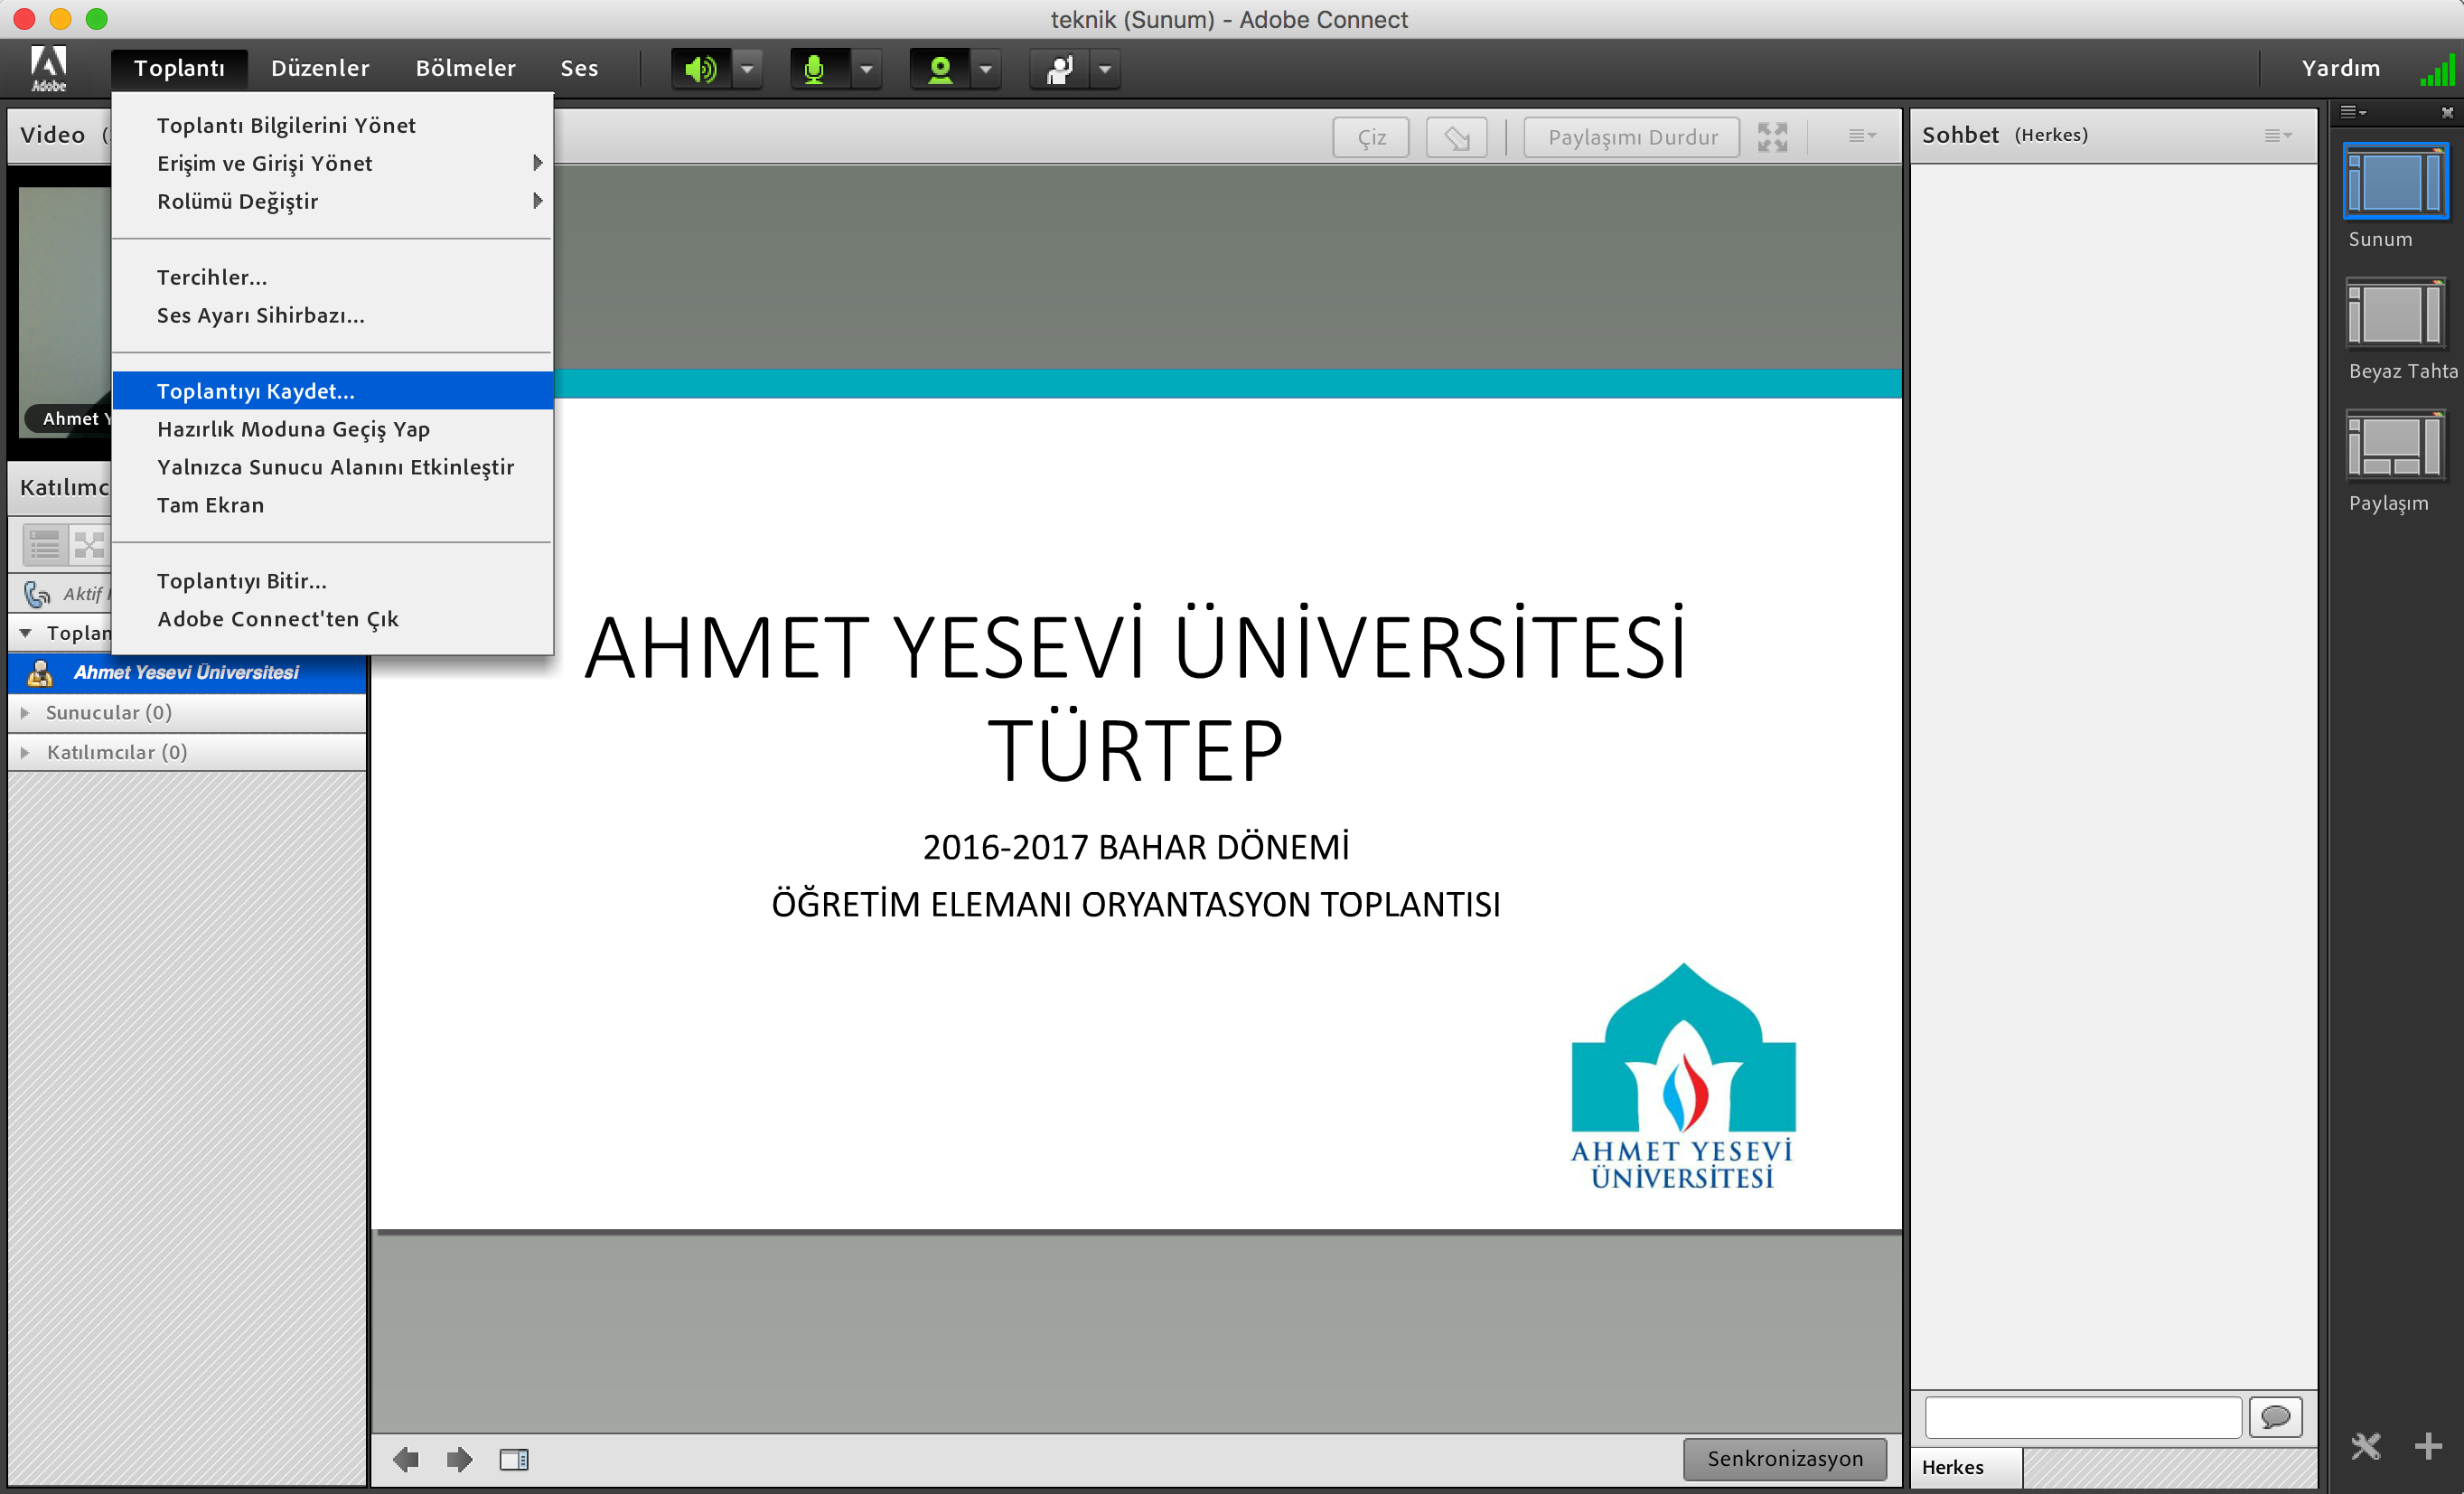2464x1494 pixels.
Task: Click the send chat message bubble icon
Action: tap(2276, 1417)
